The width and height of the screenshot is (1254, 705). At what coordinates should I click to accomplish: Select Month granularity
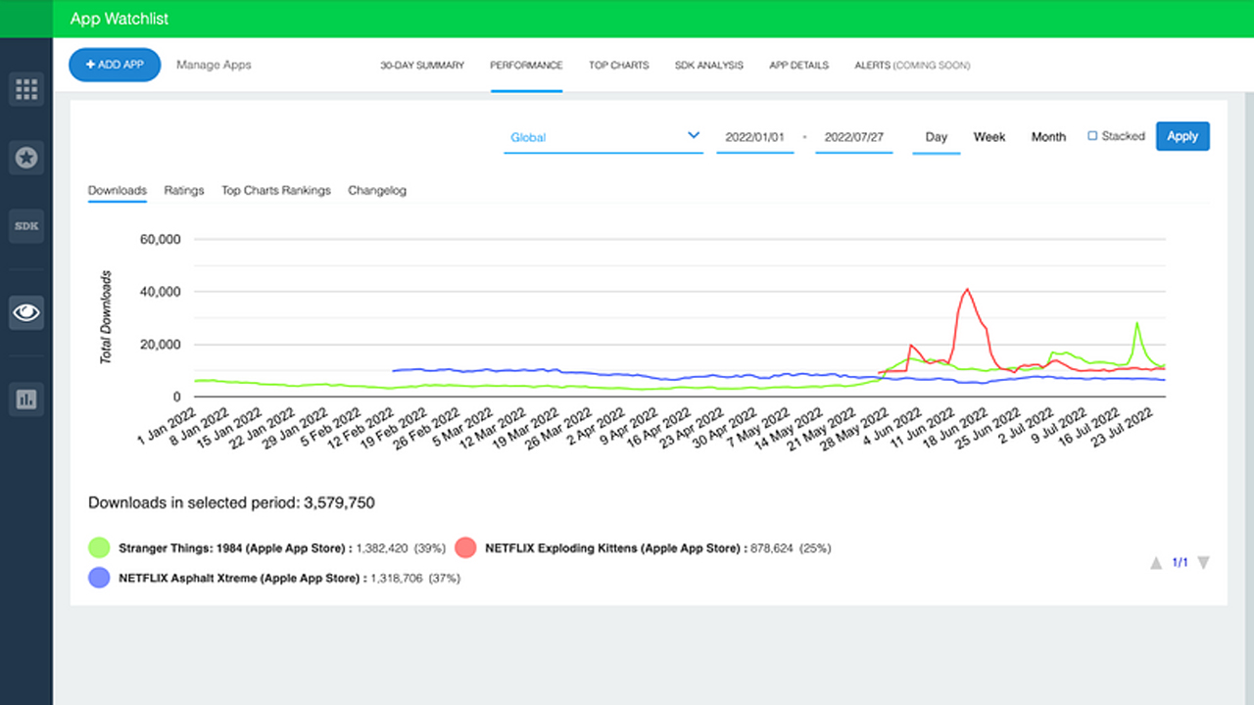[1048, 137]
